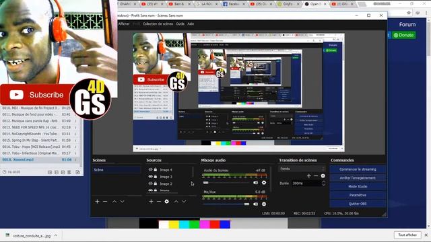The width and height of the screenshot is (431, 242).
Task: Bookmark the page with the browser star icon
Action: click(409, 13)
